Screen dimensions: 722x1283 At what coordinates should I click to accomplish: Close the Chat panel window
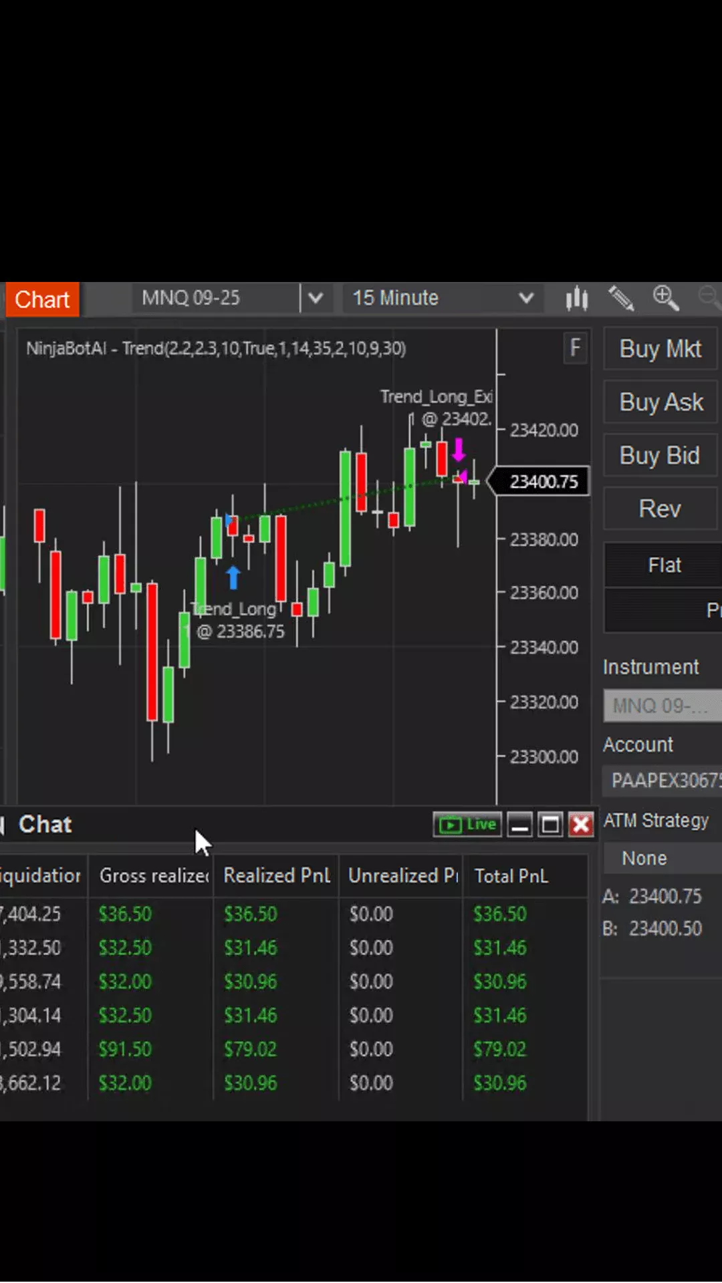pyautogui.click(x=581, y=825)
